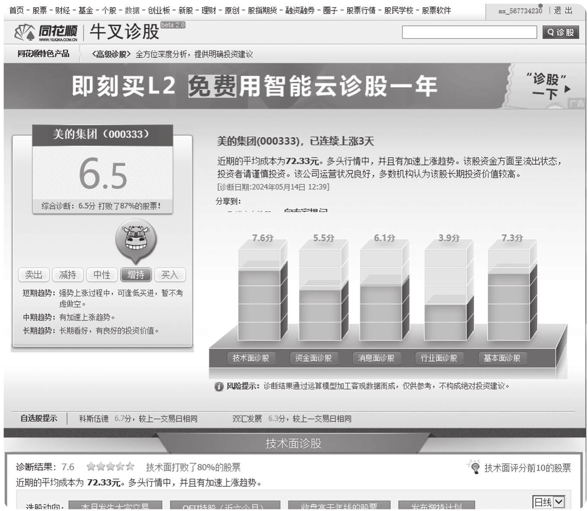
Task: Open 基金 in top navigation
Action: pyautogui.click(x=86, y=10)
